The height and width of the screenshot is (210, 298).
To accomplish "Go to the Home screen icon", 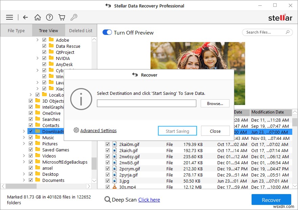I will pos(37,17).
